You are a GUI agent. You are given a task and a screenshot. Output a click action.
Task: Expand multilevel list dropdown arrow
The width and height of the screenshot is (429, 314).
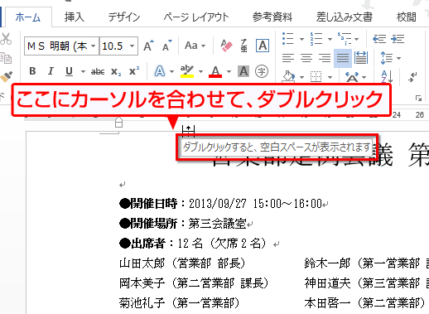pos(357,39)
